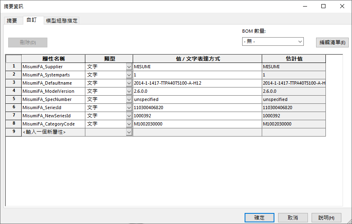Open type dropdown in new property row
The height and width of the screenshot is (224, 352).
(x=129, y=132)
